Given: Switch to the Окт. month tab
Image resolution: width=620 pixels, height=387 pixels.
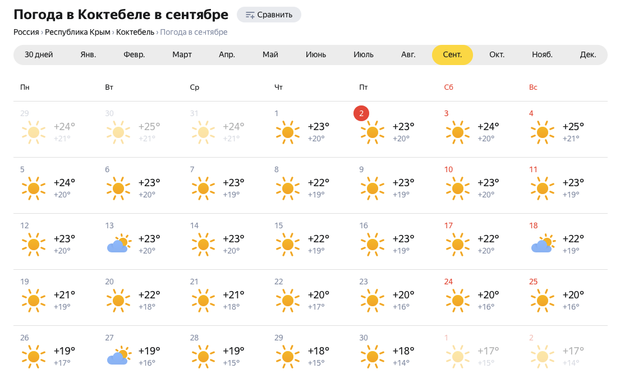Looking at the screenshot, I should tap(497, 54).
